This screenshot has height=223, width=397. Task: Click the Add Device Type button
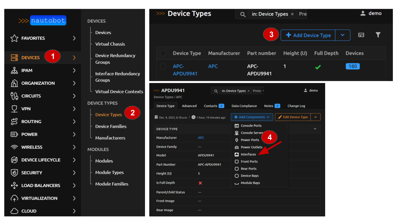point(308,35)
